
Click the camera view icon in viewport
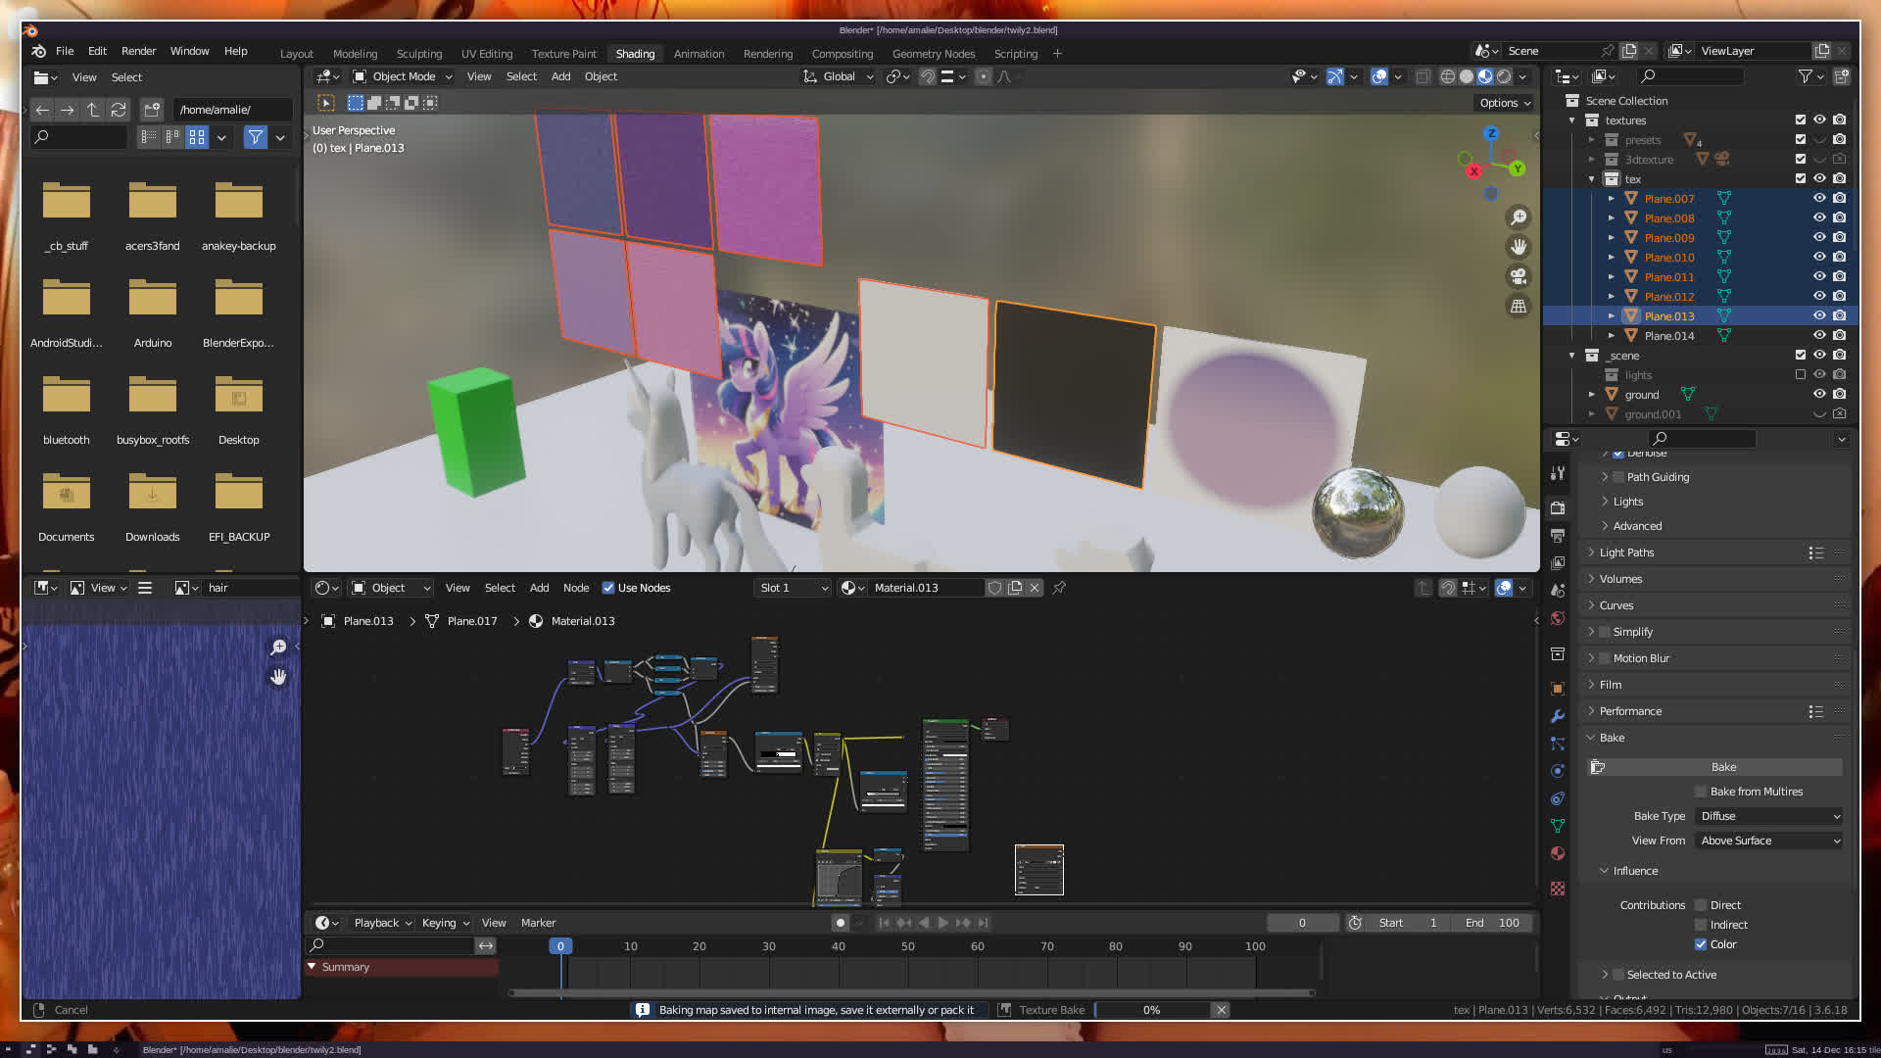point(1519,276)
